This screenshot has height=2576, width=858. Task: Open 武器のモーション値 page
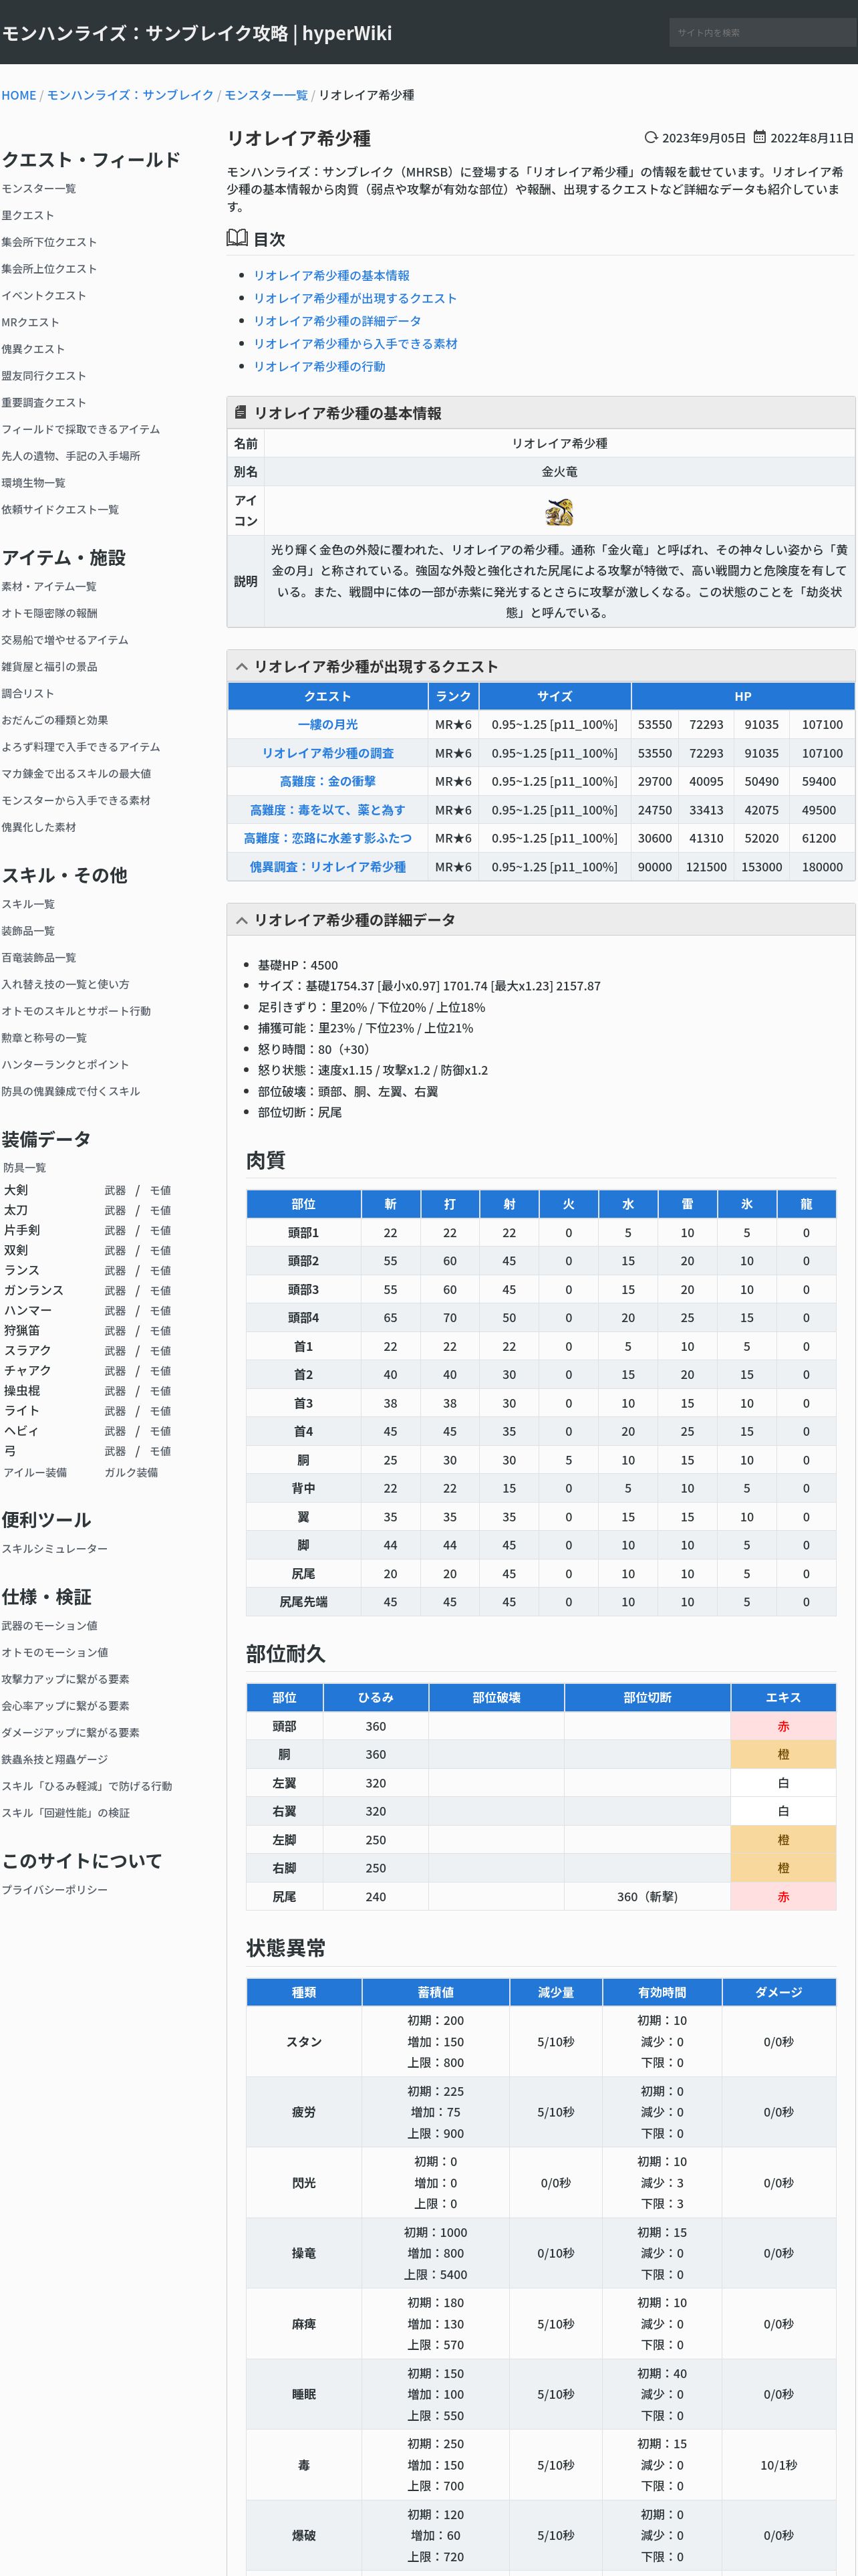point(49,1626)
